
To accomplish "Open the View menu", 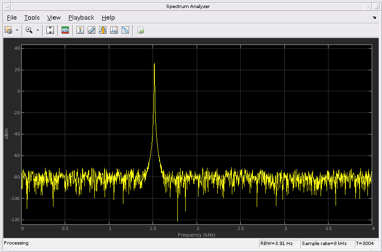I will (53, 18).
